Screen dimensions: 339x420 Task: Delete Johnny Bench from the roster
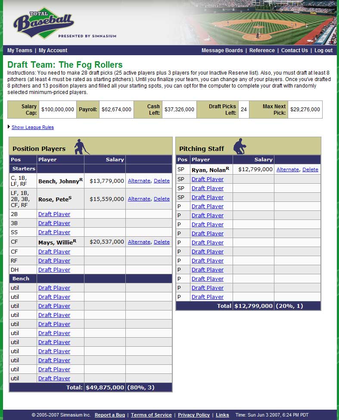[x=162, y=181]
